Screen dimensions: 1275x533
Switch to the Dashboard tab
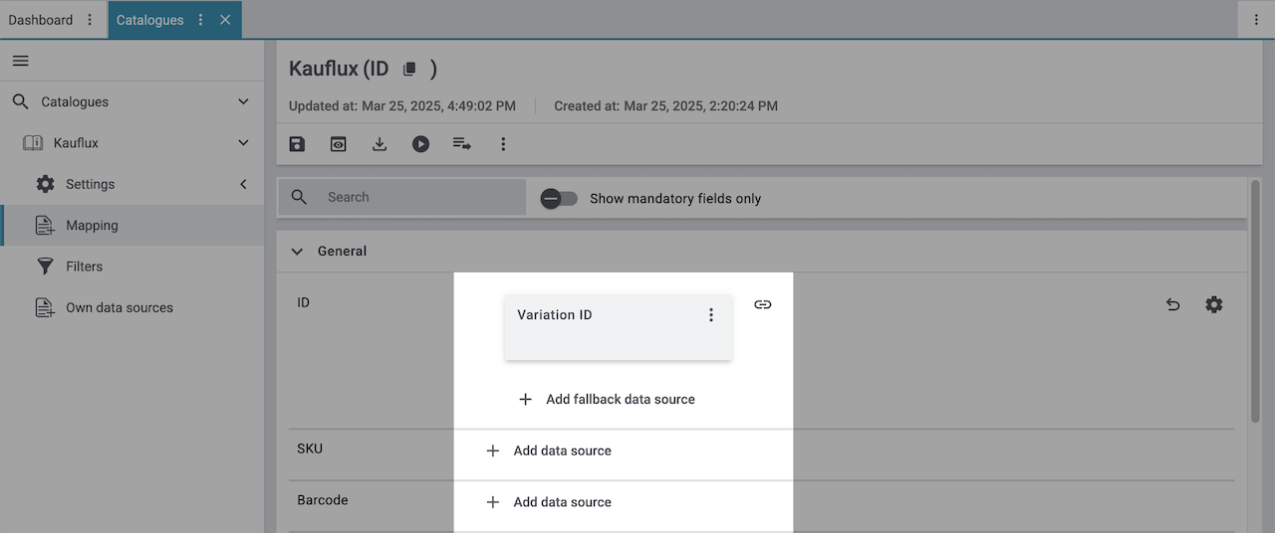[41, 20]
